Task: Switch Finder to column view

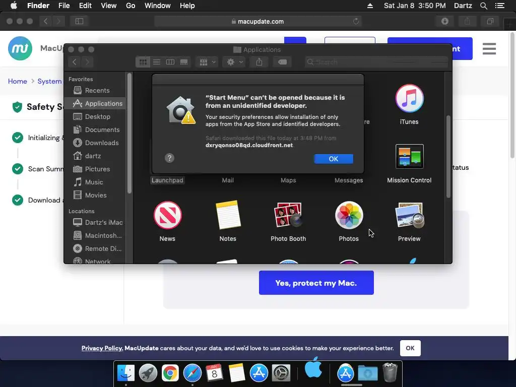Action: (170, 62)
